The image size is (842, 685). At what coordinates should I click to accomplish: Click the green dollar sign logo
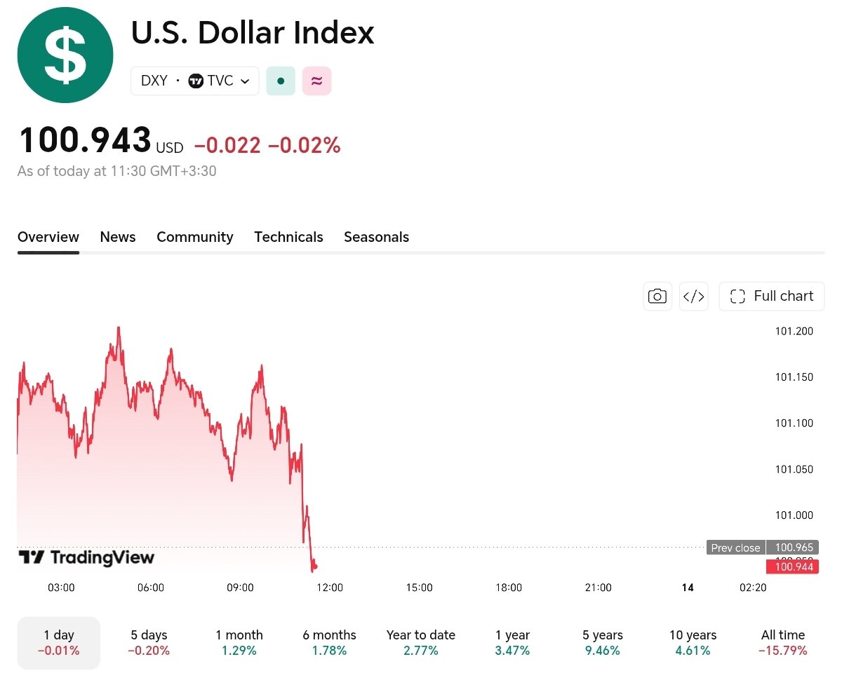tap(65, 55)
